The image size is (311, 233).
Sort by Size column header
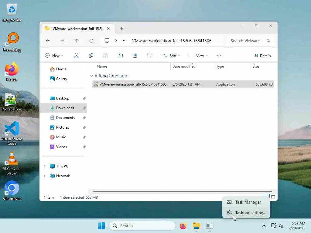click(x=256, y=66)
